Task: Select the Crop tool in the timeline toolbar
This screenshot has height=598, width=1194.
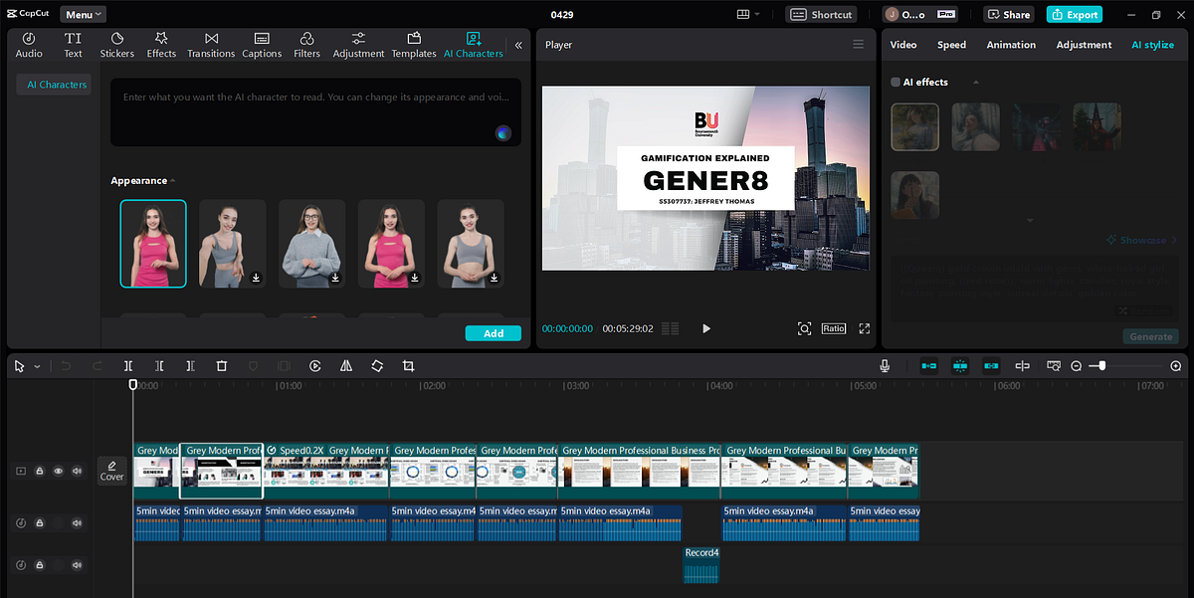Action: [408, 365]
